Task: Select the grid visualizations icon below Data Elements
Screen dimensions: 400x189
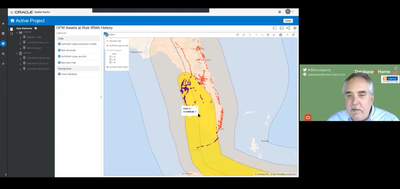Action: tap(12, 33)
